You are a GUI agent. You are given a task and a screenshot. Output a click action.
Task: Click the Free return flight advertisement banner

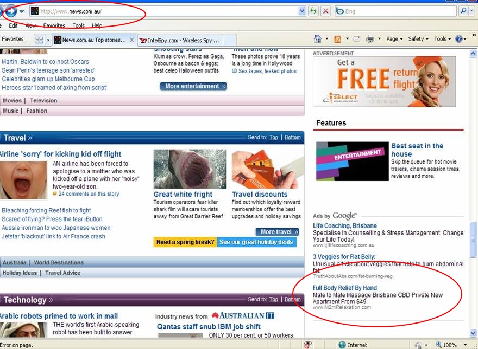click(385, 81)
